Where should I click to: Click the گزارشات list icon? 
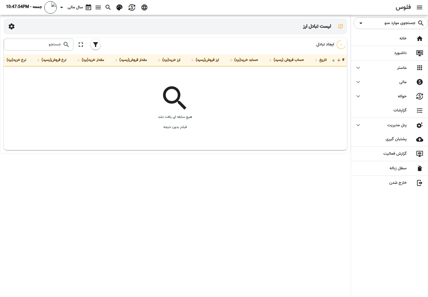tap(420, 110)
